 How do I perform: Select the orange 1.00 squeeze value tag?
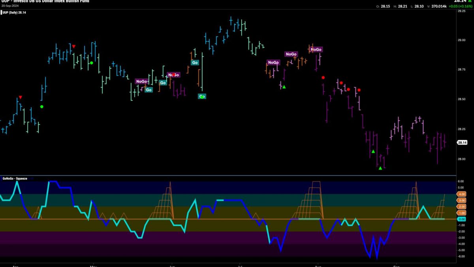pos(462,213)
